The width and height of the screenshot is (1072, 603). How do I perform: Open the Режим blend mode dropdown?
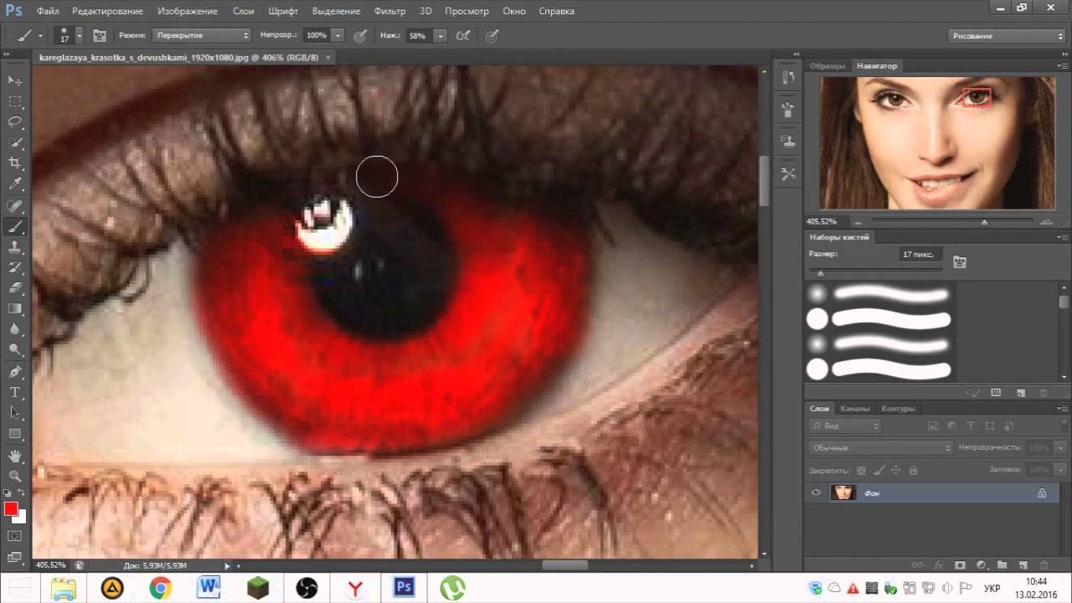[201, 36]
